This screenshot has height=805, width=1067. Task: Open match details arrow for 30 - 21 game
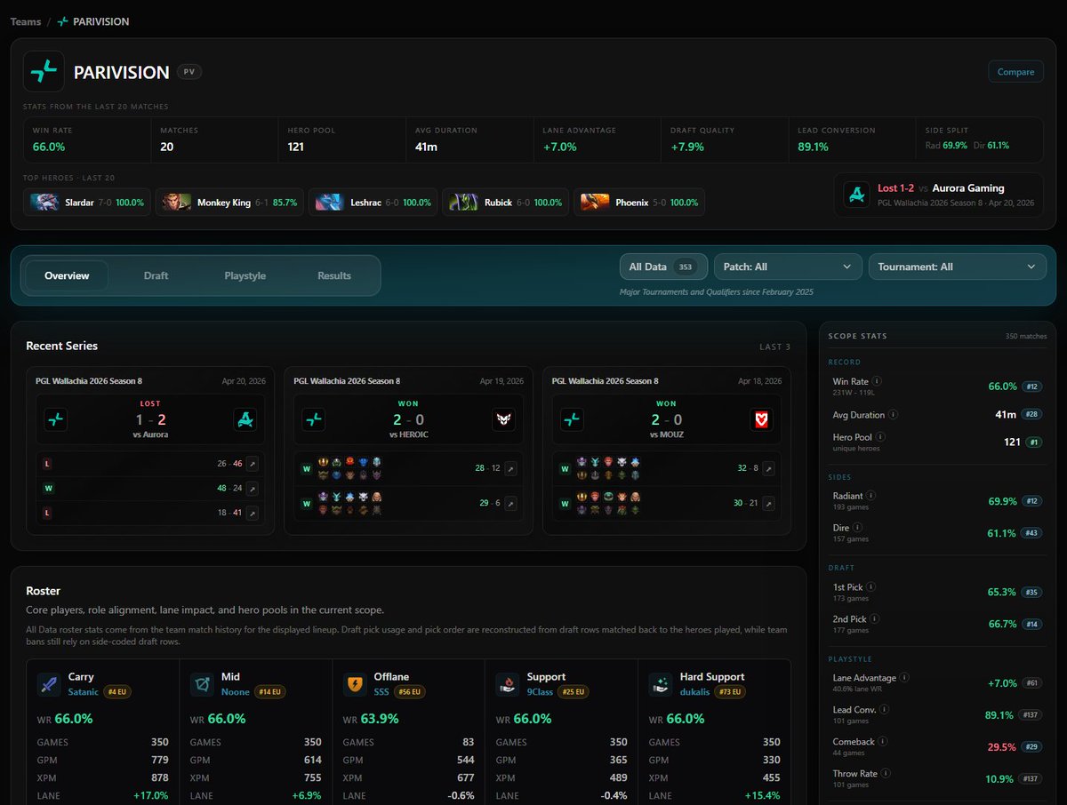768,504
